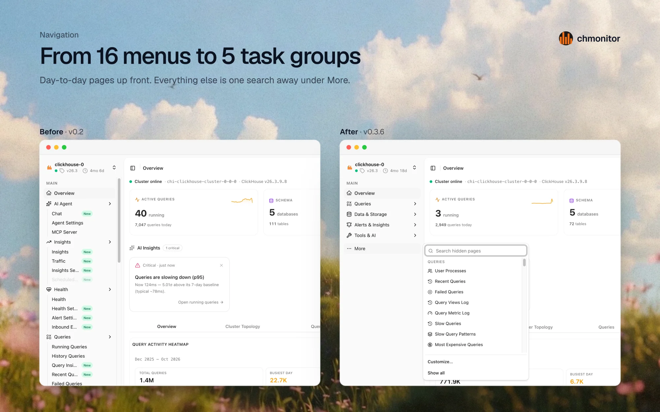Collapse Queries group chevron in Before sidebar
The height and width of the screenshot is (412, 660).
(110, 337)
